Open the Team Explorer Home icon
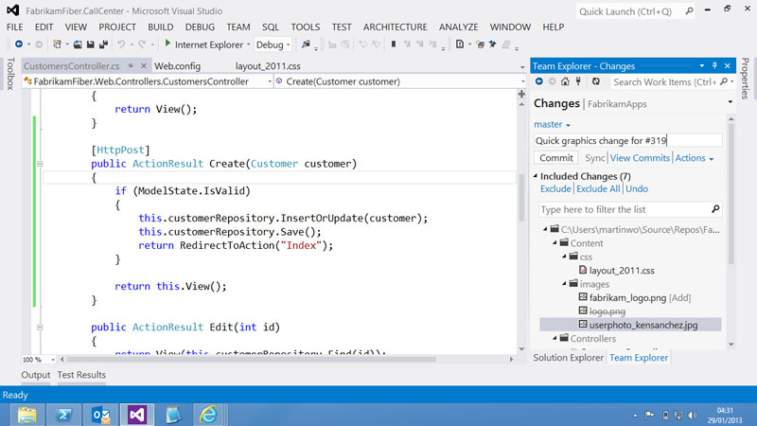Image resolution: width=757 pixels, height=426 pixels. [x=565, y=81]
